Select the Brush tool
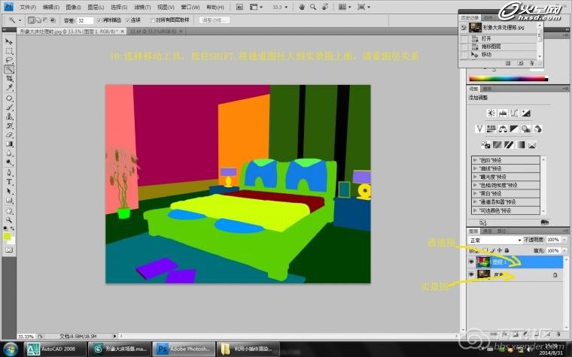Image resolution: width=572 pixels, height=357 pixels. coord(9,107)
